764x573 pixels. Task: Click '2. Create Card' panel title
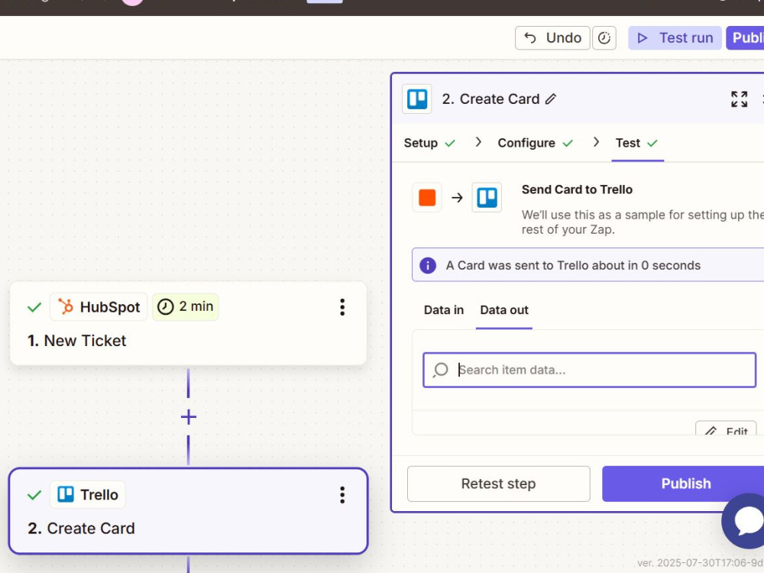490,99
